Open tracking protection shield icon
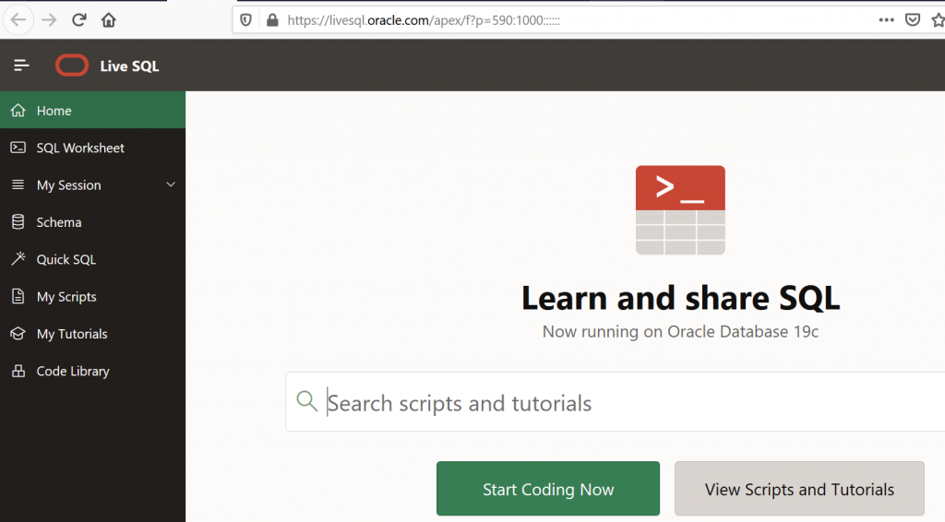 245,20
